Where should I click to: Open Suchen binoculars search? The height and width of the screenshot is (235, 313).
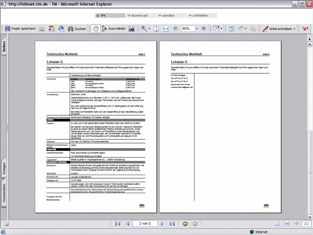pyautogui.click(x=77, y=29)
